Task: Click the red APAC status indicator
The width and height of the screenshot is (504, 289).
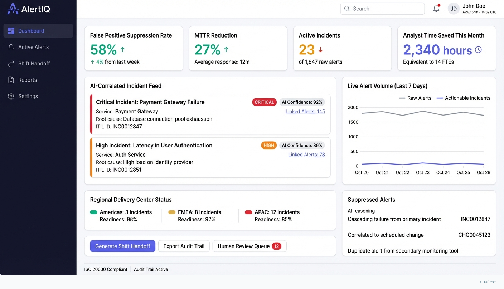Action: click(248, 212)
